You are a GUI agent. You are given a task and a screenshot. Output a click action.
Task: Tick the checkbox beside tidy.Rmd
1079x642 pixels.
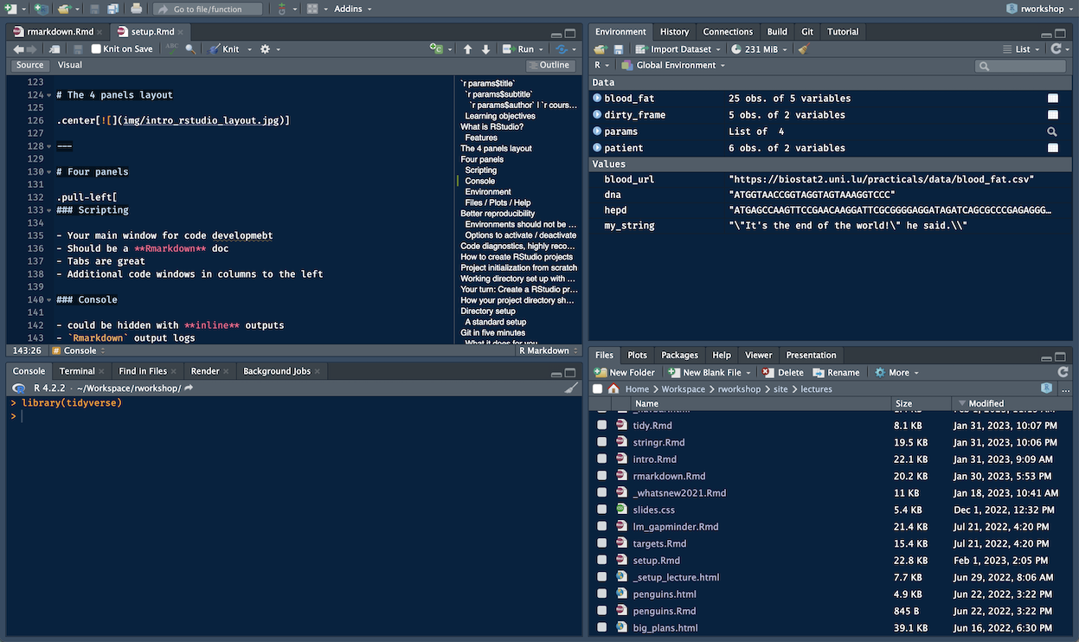click(x=602, y=426)
